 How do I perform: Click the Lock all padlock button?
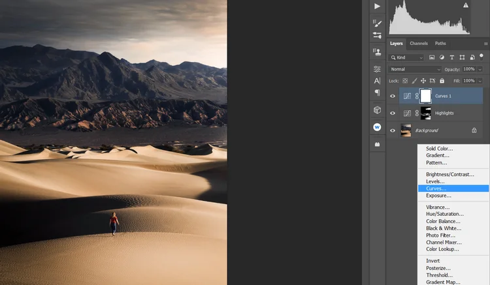(442, 81)
